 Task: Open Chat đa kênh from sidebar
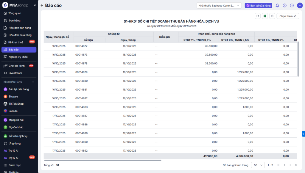tap(16, 66)
